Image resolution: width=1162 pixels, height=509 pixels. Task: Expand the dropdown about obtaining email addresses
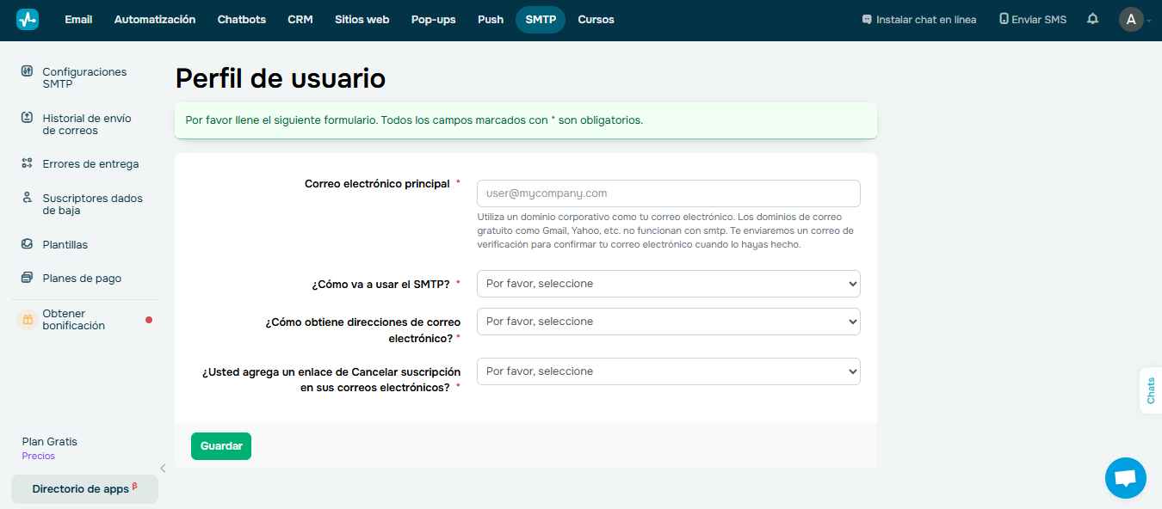click(668, 322)
